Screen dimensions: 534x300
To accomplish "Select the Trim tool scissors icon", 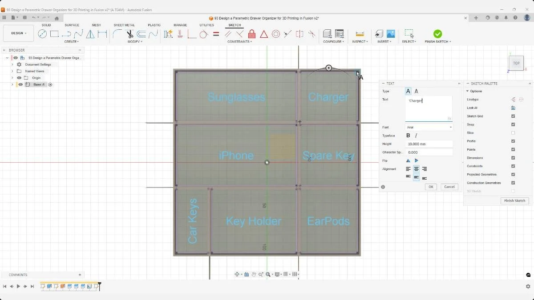I will (130, 34).
